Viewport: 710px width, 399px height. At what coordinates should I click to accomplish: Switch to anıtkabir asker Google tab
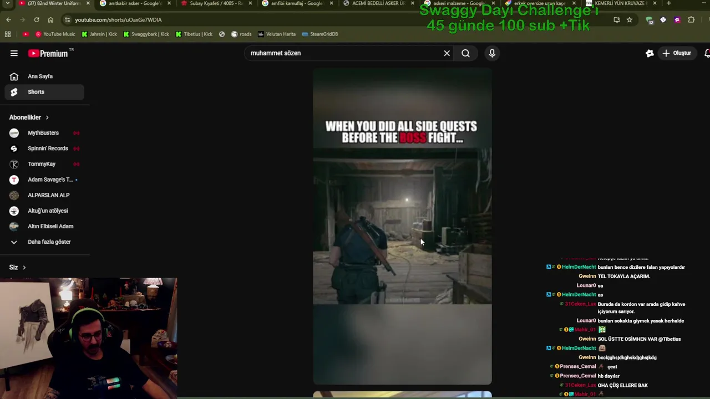[x=135, y=3]
